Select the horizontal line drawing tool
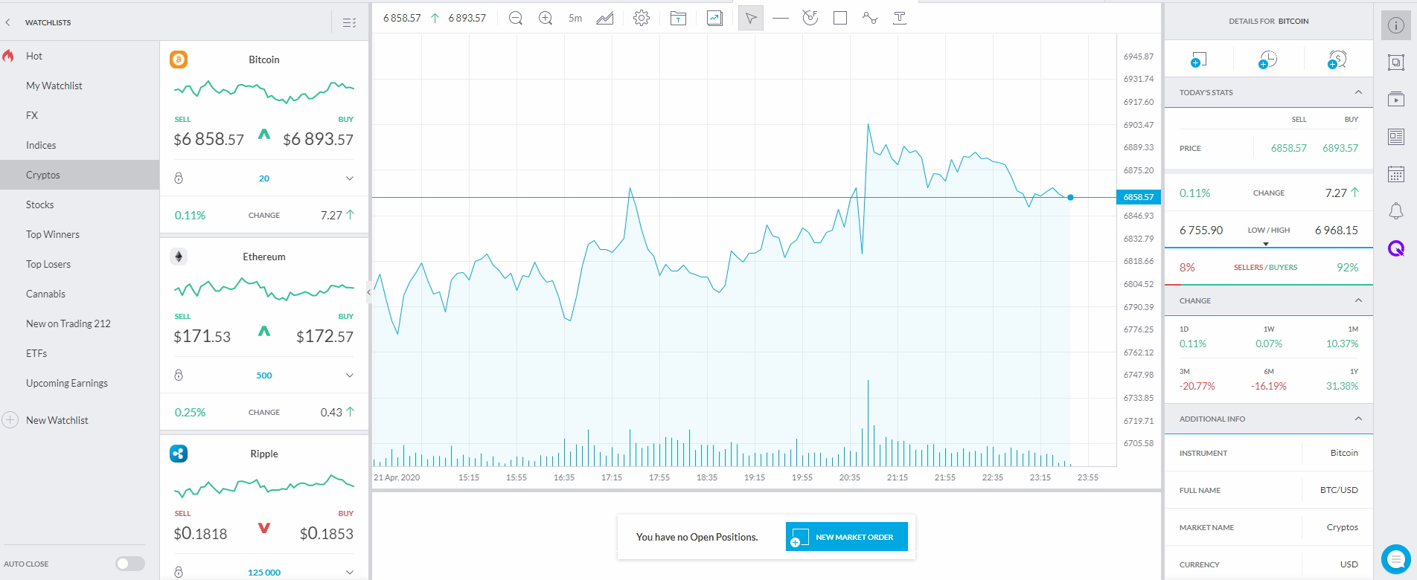The image size is (1417, 580). tap(781, 18)
